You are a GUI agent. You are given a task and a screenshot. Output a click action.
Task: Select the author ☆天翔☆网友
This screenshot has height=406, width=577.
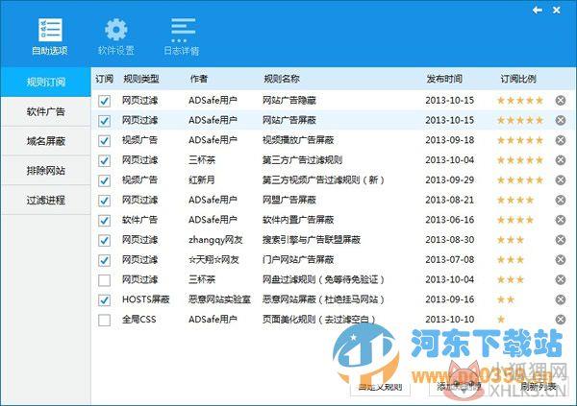tap(213, 260)
